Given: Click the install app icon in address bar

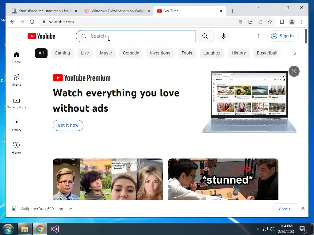Looking at the screenshot, I should (x=250, y=22).
